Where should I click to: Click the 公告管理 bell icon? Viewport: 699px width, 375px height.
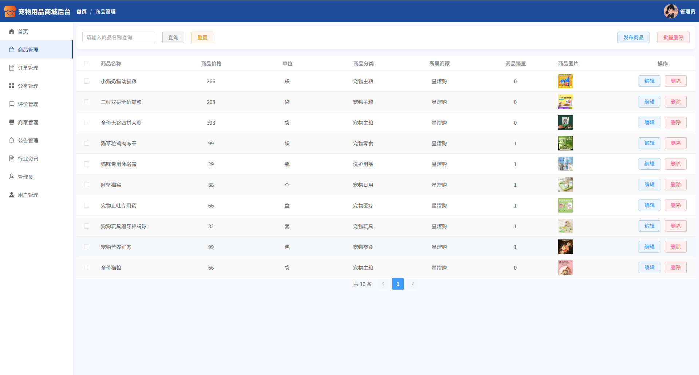pos(12,141)
